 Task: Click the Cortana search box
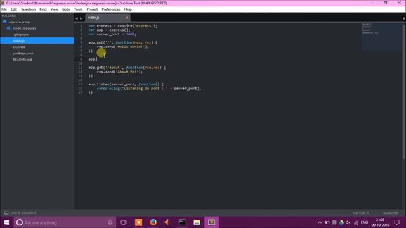tap(64, 222)
